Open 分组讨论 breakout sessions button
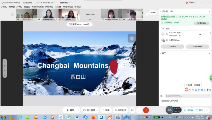 [120, 110]
